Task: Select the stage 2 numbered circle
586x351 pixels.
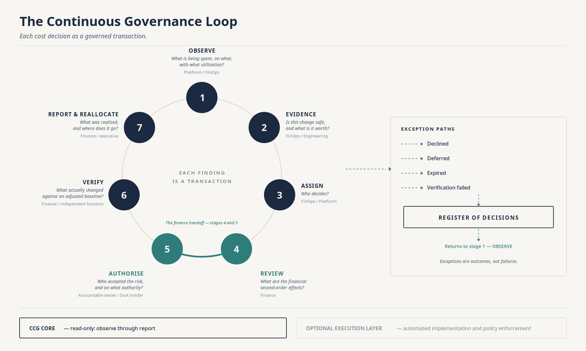Action: pos(264,127)
